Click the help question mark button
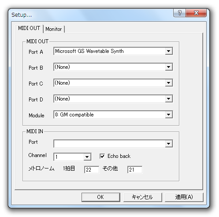Screen dimensions: 219x217 179,13
